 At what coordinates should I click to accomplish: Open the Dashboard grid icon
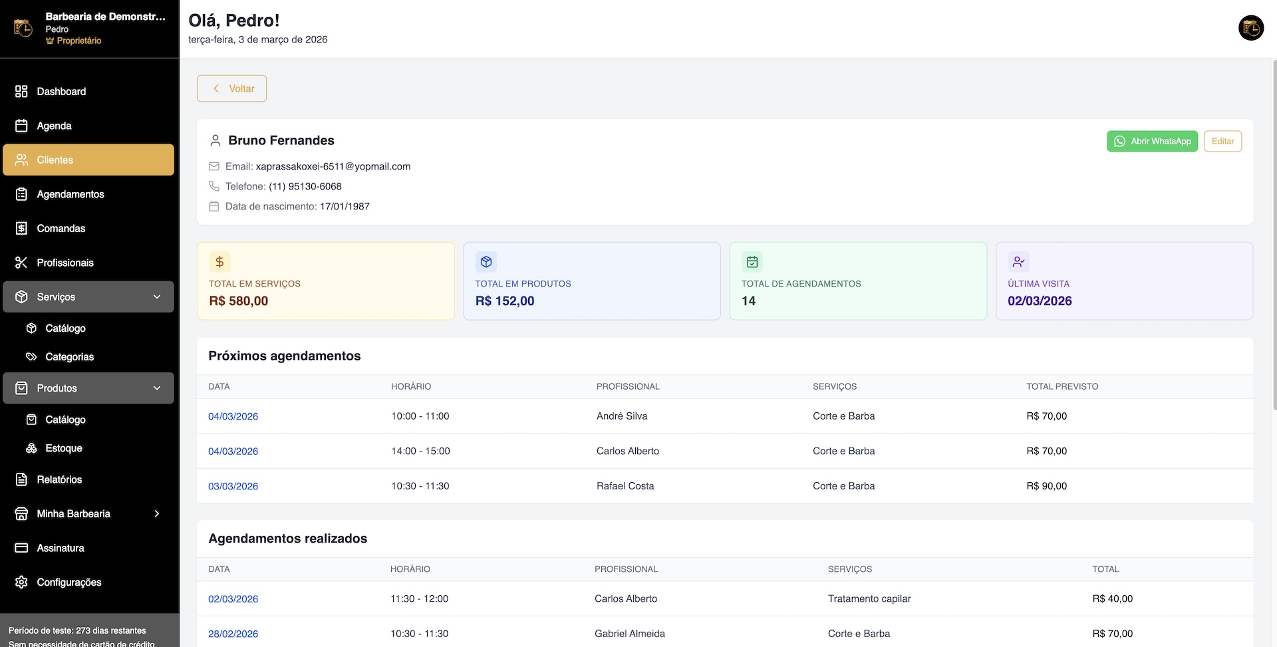21,91
